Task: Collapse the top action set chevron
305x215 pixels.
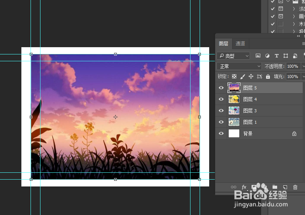Action: [x=288, y=2]
